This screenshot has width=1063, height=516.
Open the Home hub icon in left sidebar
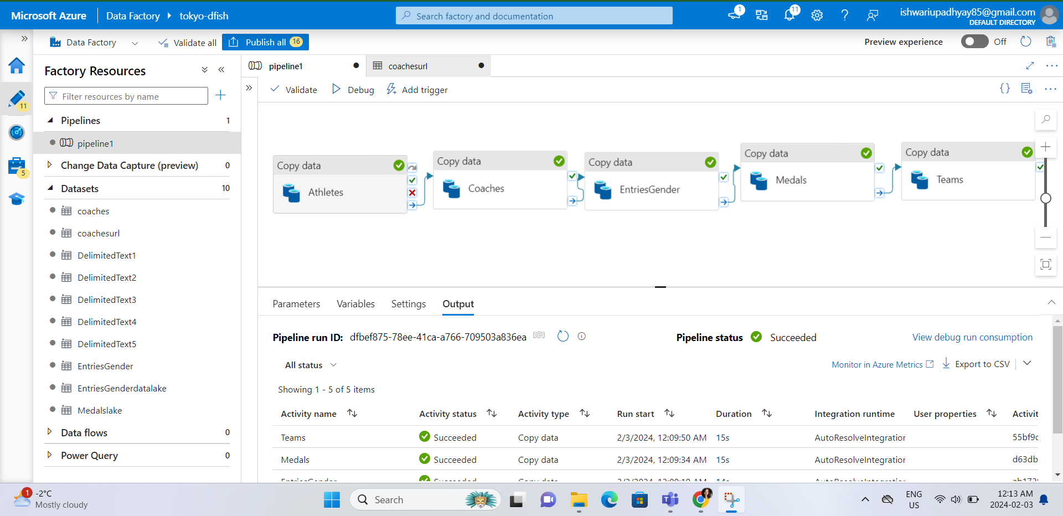pos(17,65)
